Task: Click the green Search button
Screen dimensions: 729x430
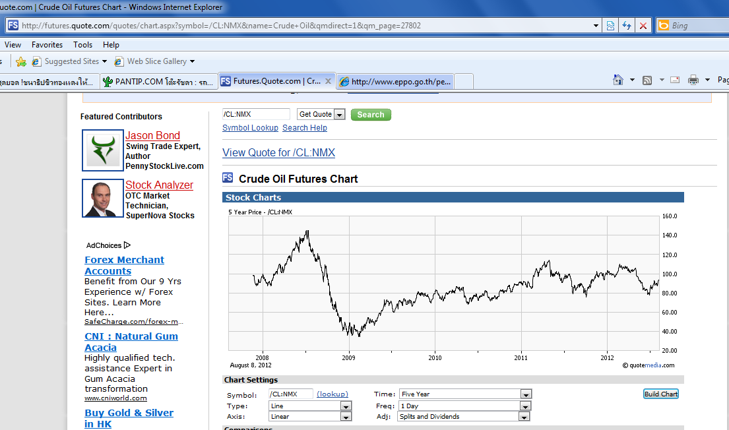Action: click(x=371, y=115)
